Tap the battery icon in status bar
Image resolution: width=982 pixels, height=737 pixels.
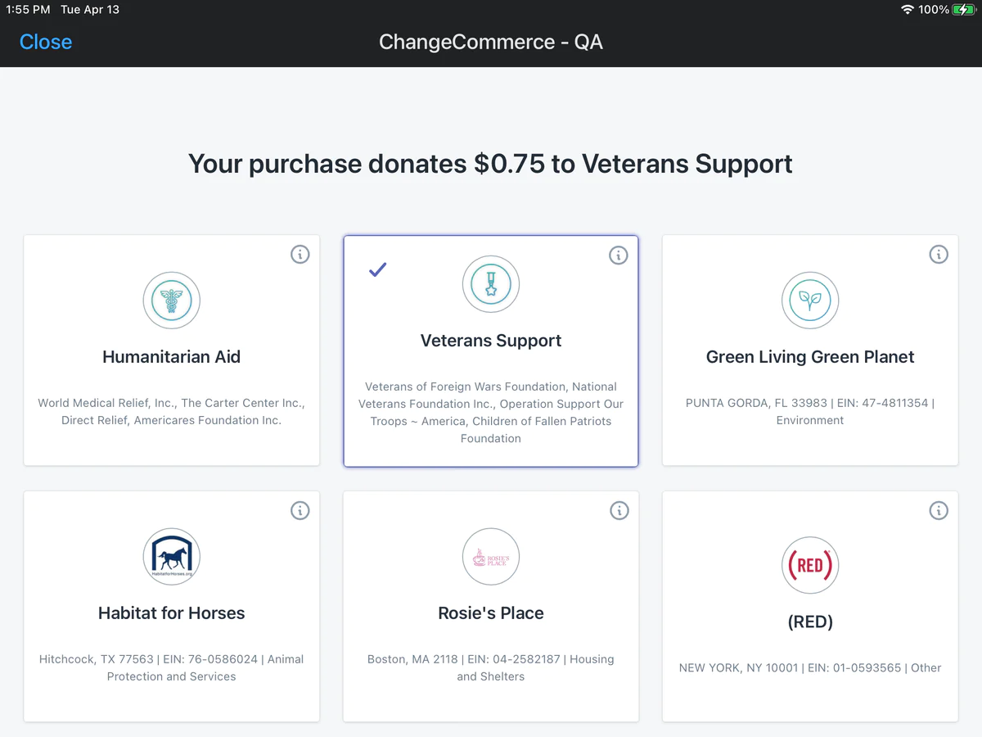tap(963, 10)
